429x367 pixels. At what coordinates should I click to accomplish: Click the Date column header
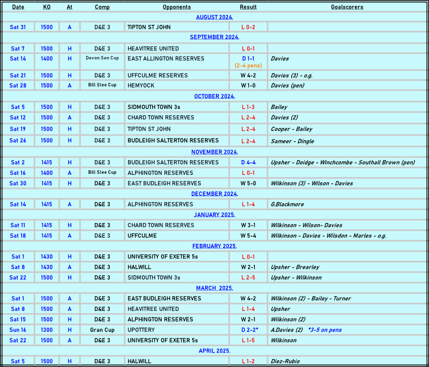coord(18,7)
